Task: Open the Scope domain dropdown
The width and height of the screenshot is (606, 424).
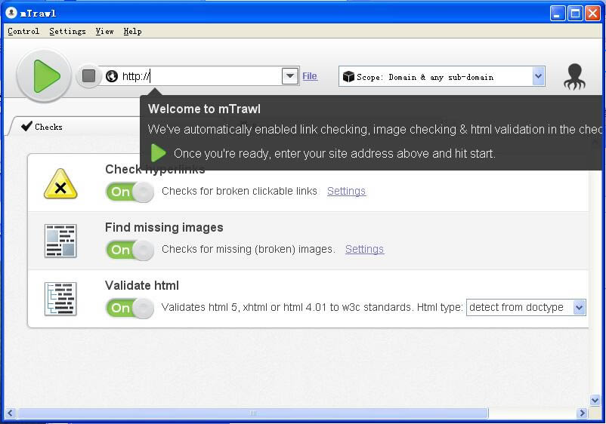Action: (x=538, y=76)
